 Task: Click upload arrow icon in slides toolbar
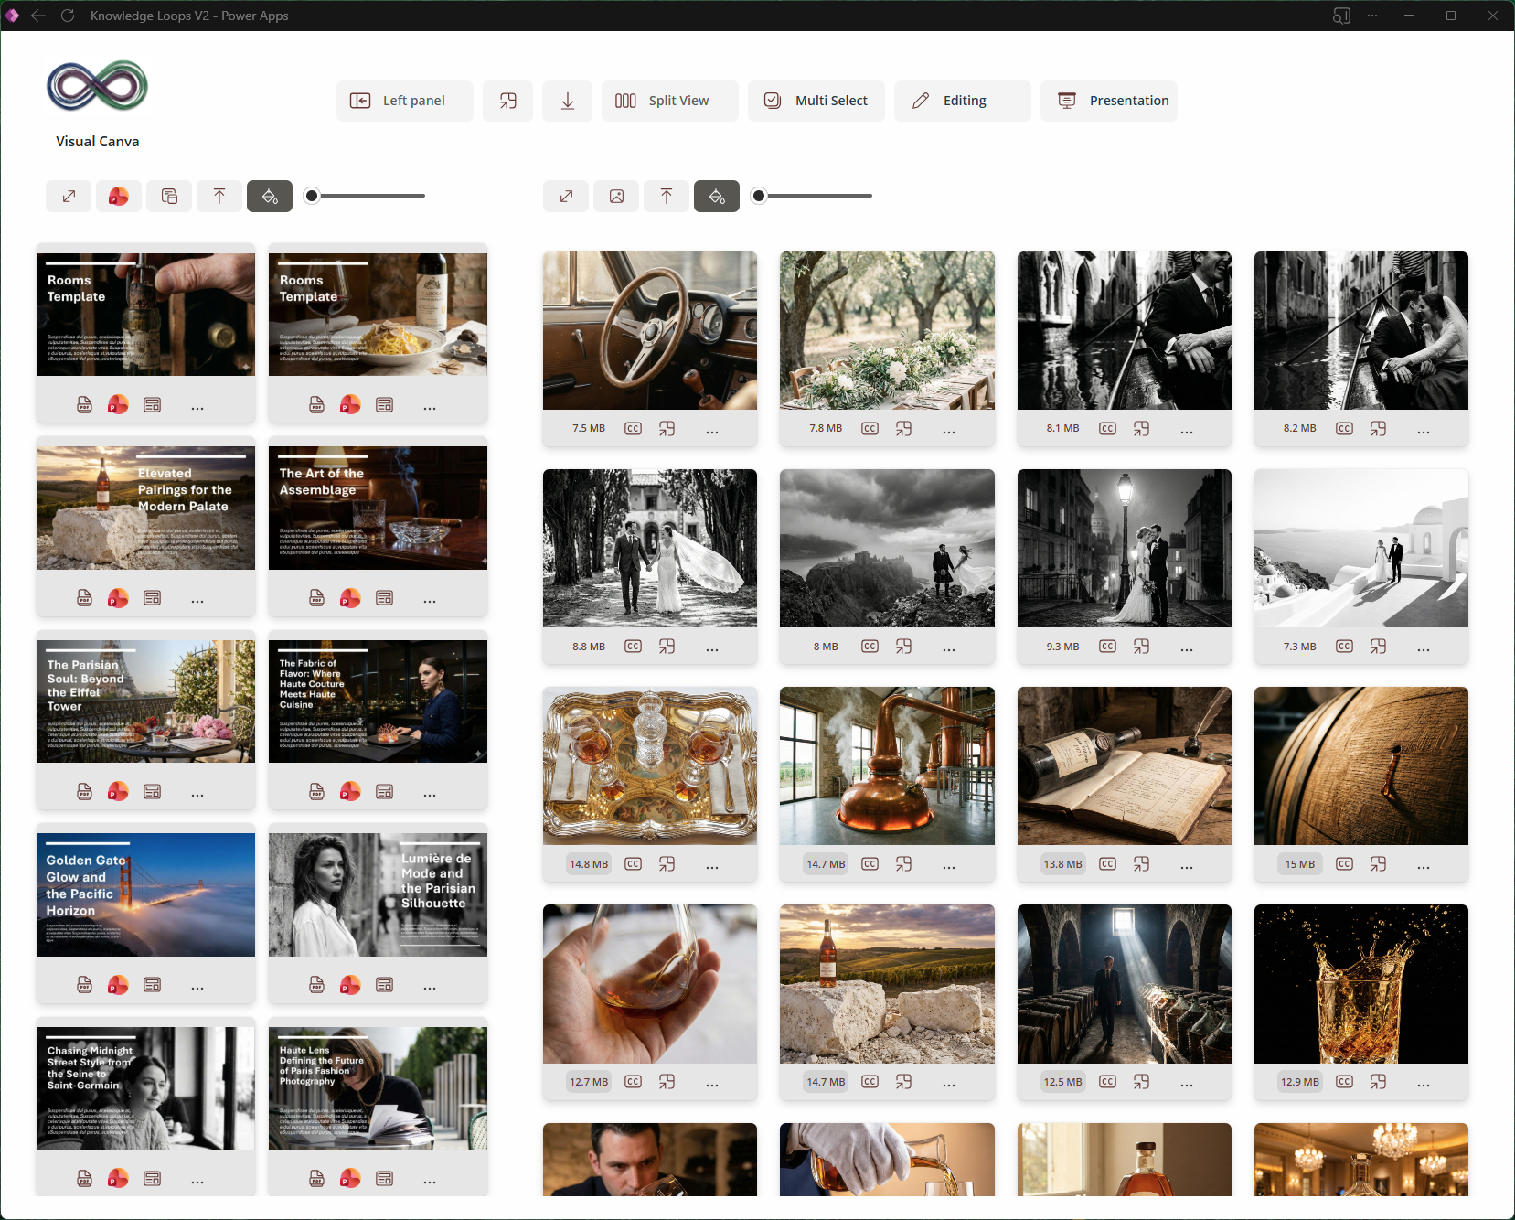(x=219, y=196)
